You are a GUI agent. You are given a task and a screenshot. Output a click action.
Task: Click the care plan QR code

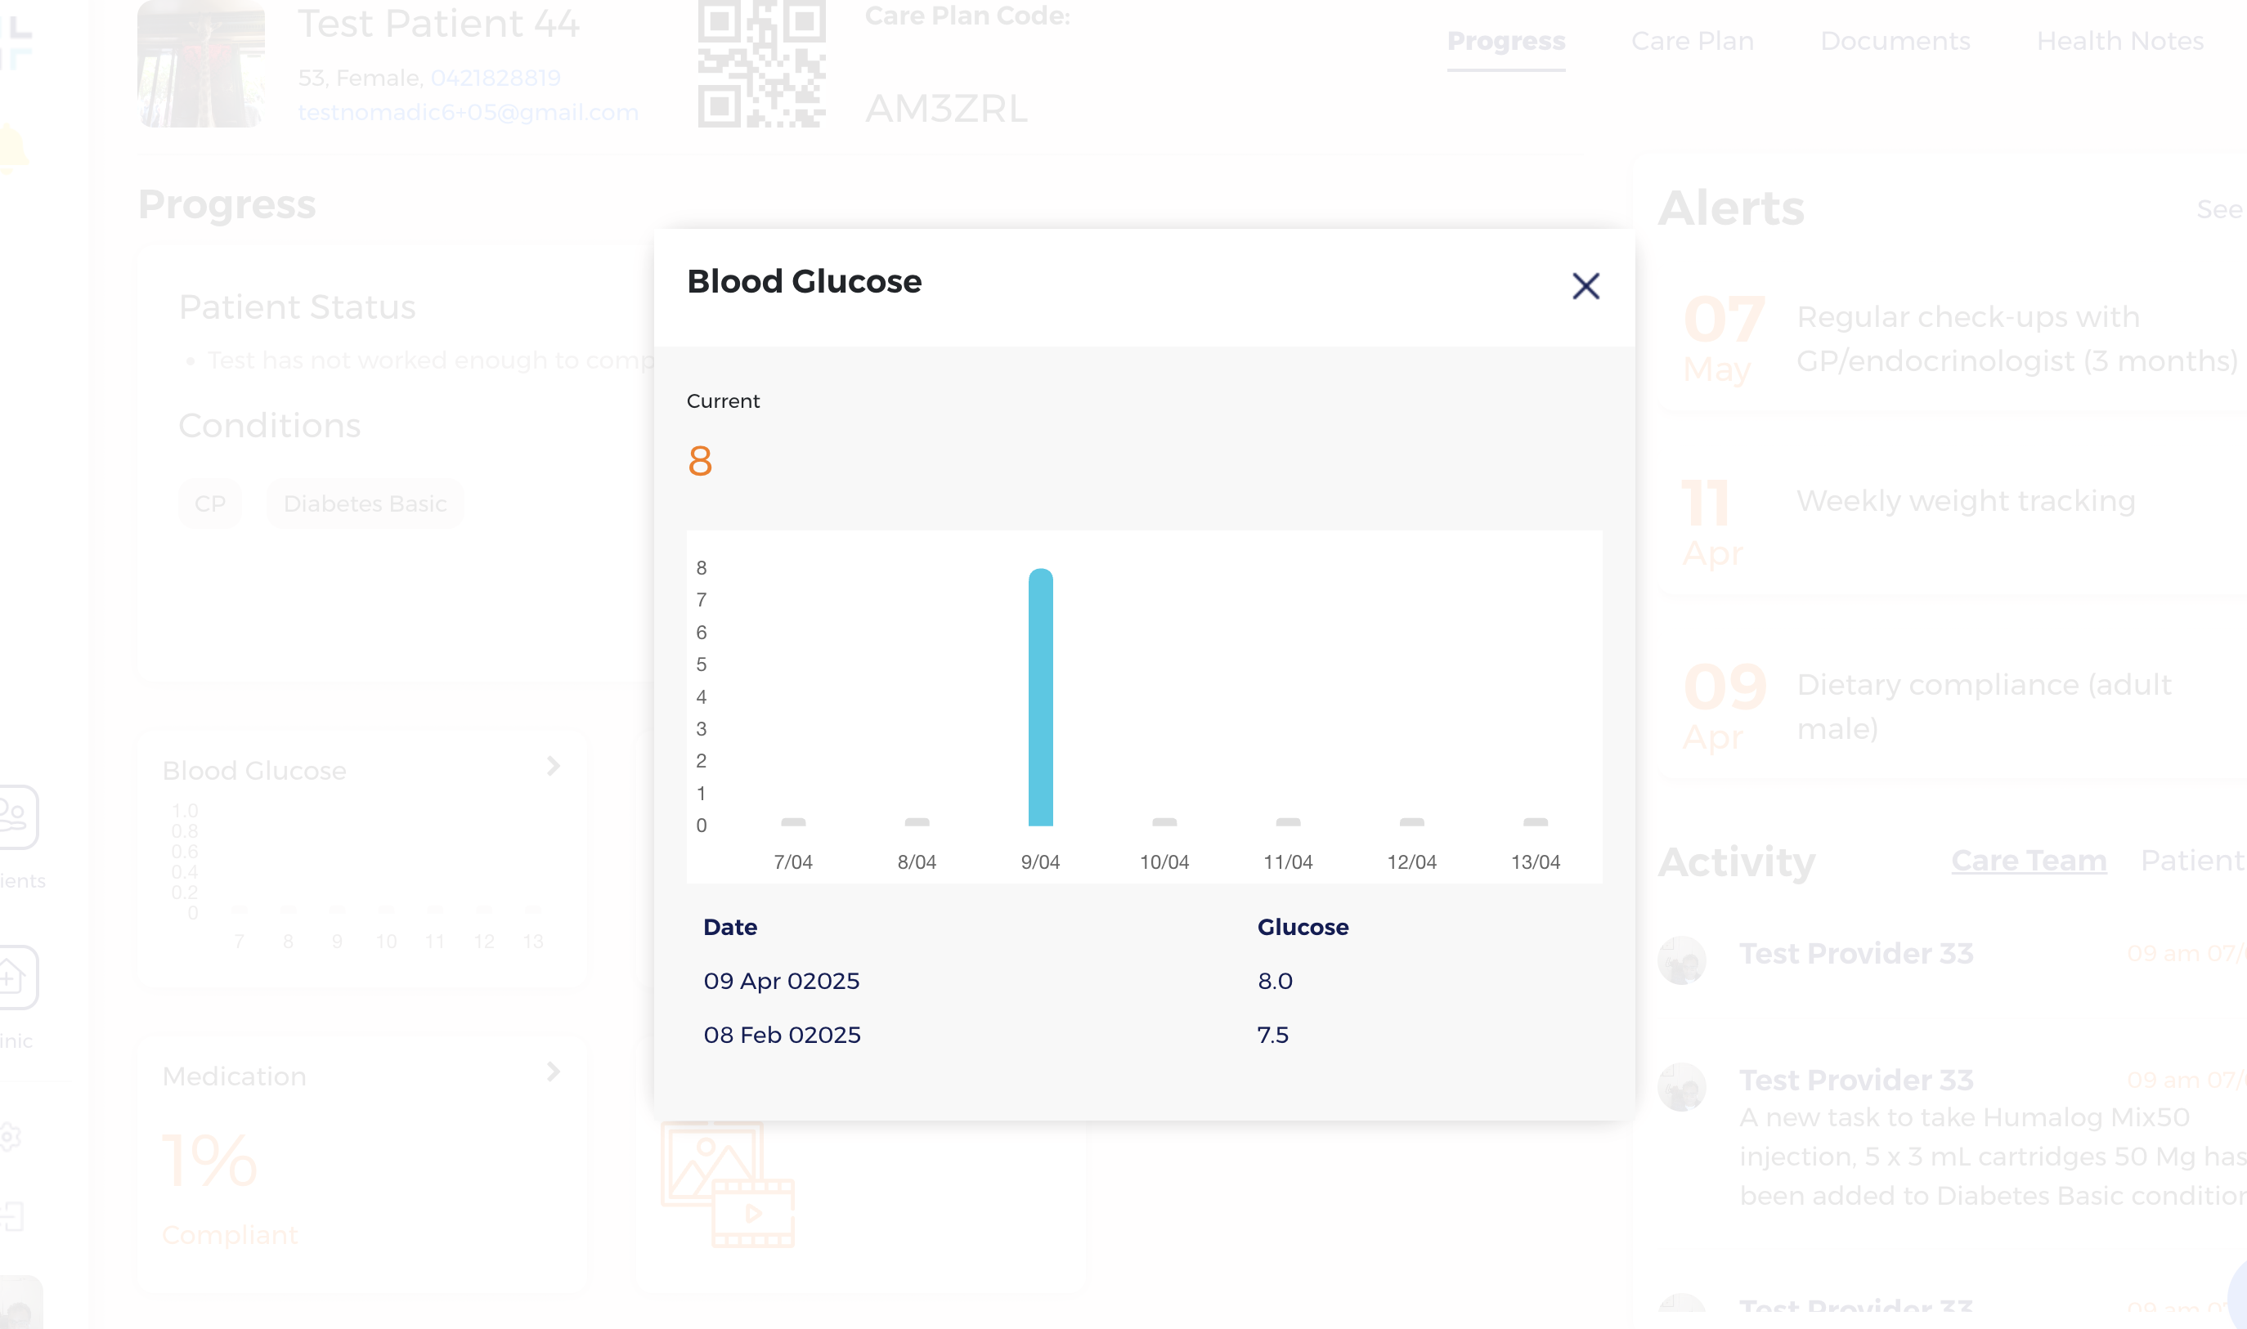point(760,65)
